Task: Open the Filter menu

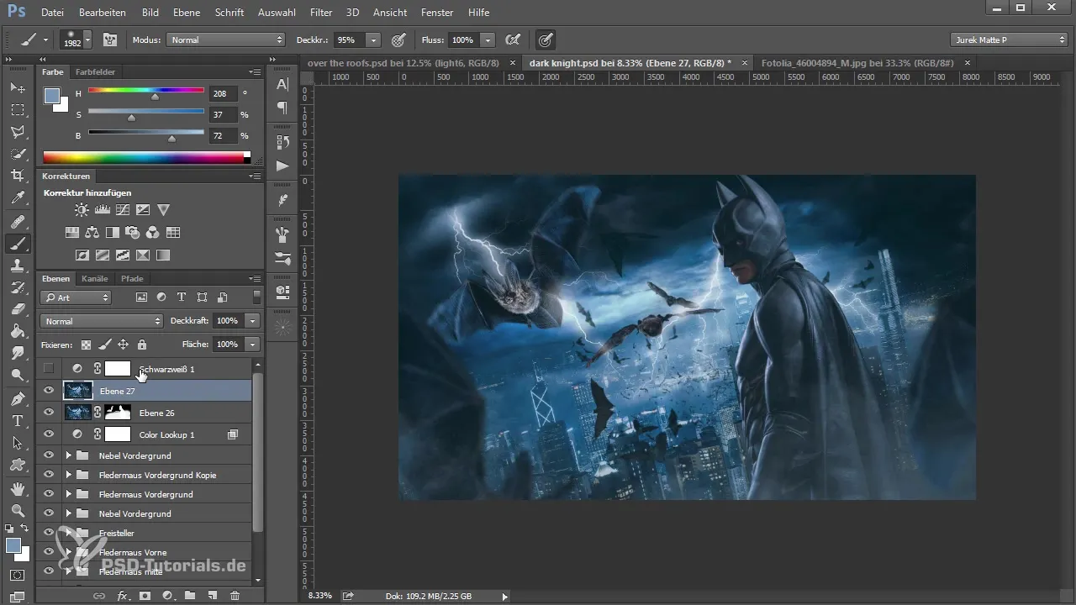Action: click(320, 13)
